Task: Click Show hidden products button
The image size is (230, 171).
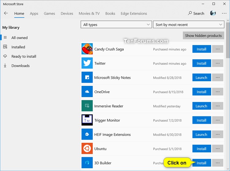Action: tap(203, 36)
